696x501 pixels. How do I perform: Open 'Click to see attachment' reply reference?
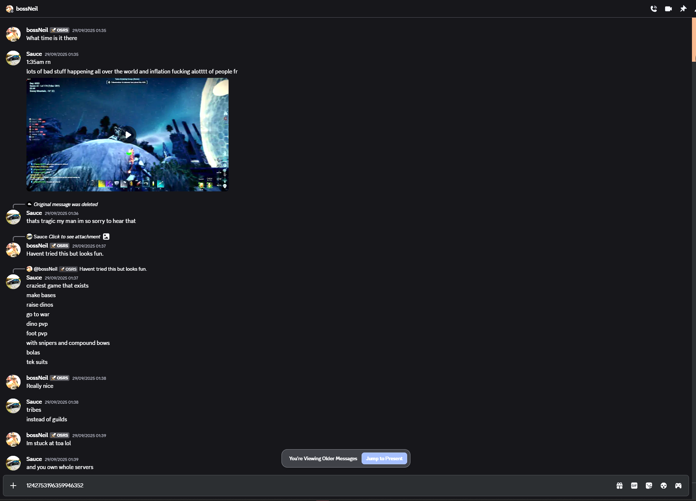74,237
